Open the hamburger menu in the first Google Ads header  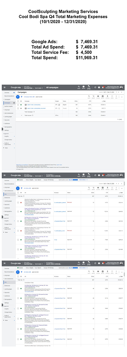(4, 87)
